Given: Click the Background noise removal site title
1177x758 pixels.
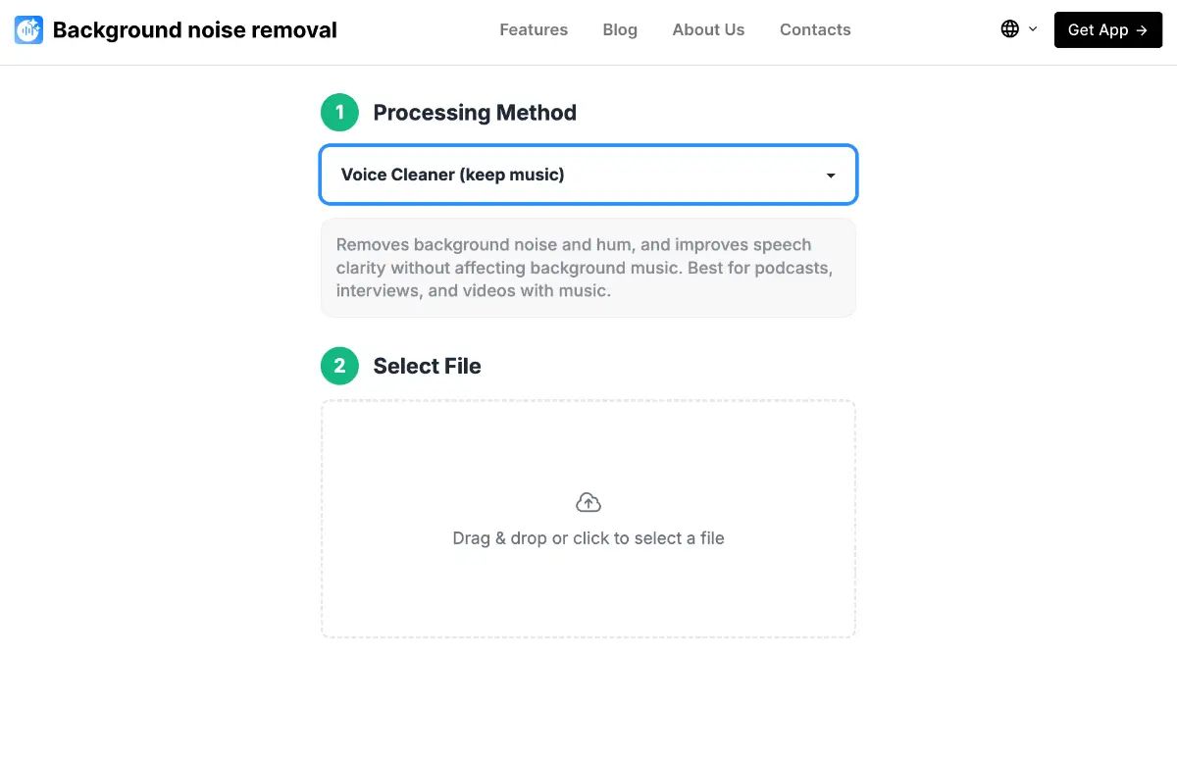Looking at the screenshot, I should tap(194, 30).
